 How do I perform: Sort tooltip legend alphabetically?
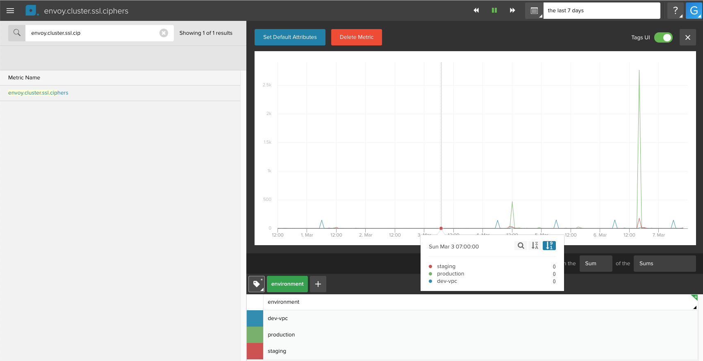tap(535, 246)
